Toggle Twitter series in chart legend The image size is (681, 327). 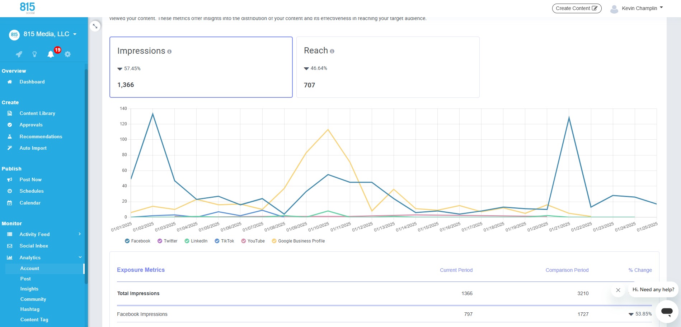click(167, 241)
